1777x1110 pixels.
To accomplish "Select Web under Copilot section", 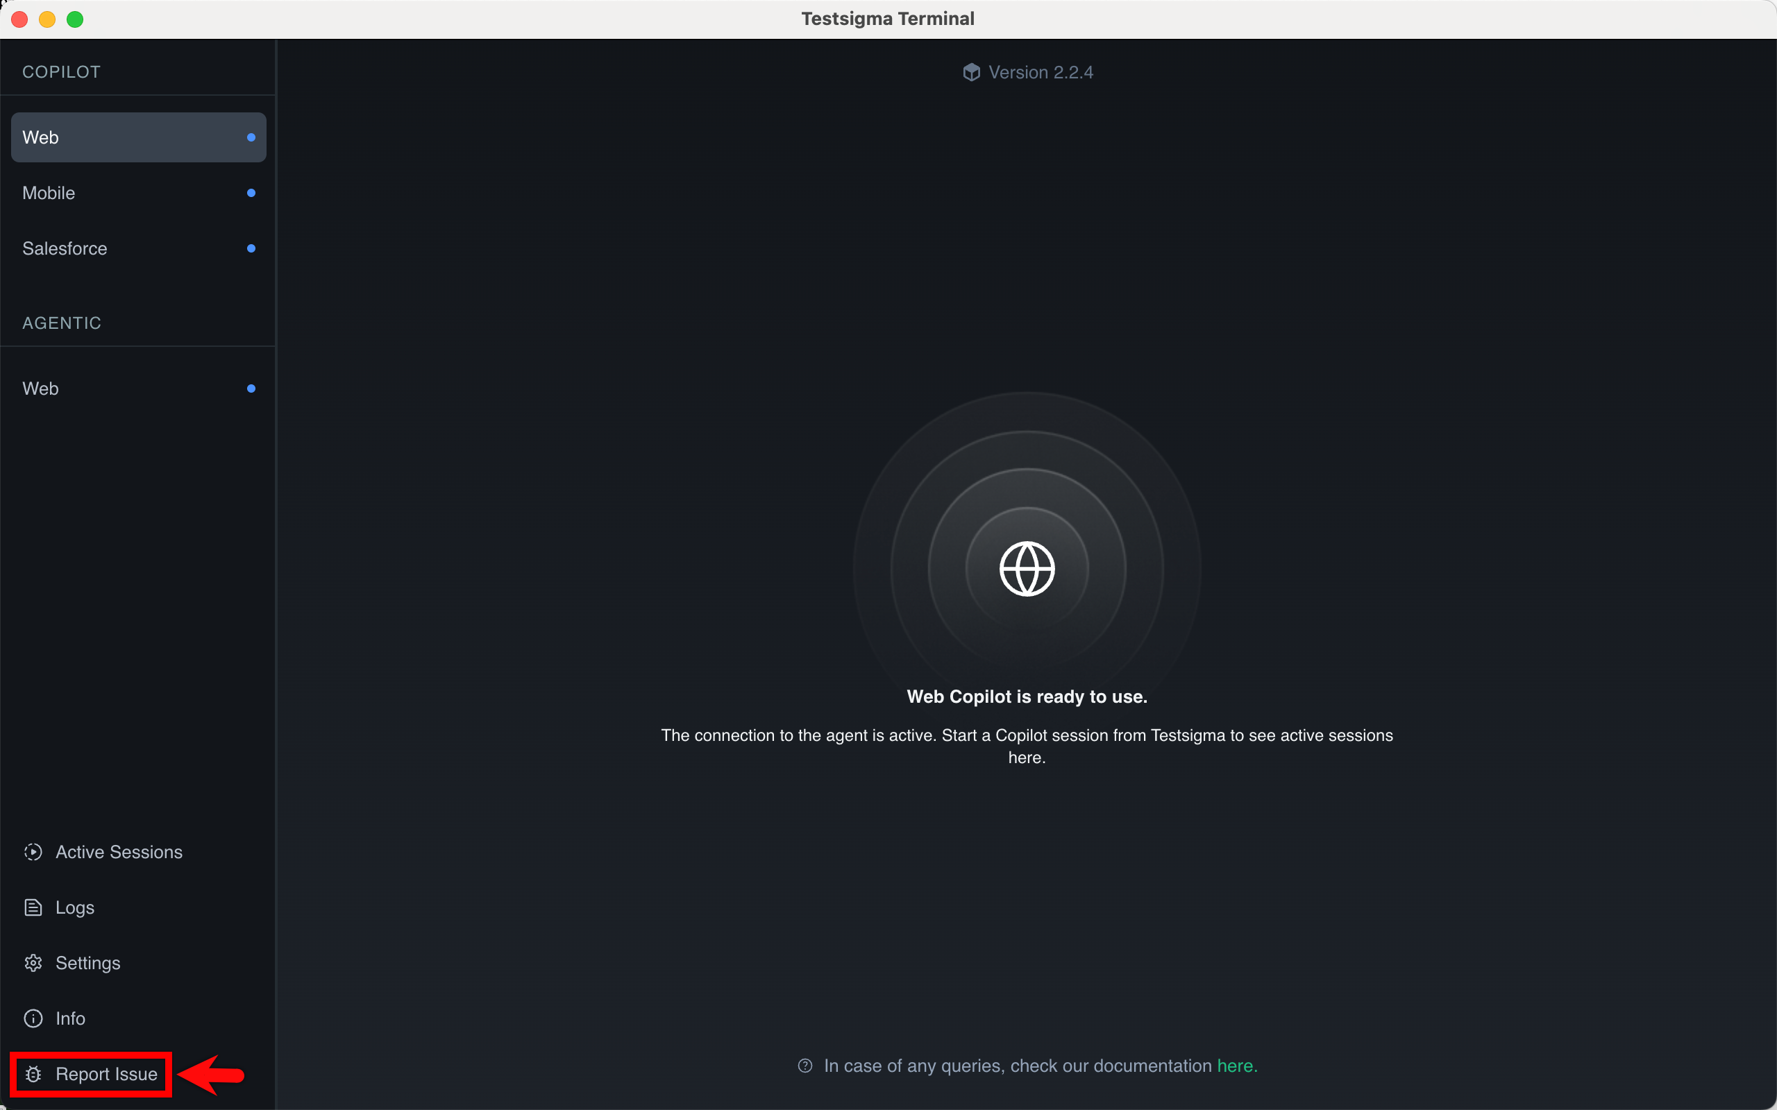I will pos(138,137).
